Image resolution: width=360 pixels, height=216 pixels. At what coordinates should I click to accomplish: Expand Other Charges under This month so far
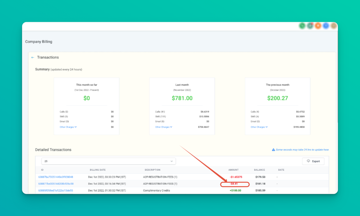click(x=68, y=127)
